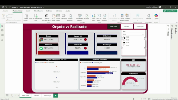This screenshot has height=100, width=178.
Task: Create a Medida rápida
Action: click(127, 17)
